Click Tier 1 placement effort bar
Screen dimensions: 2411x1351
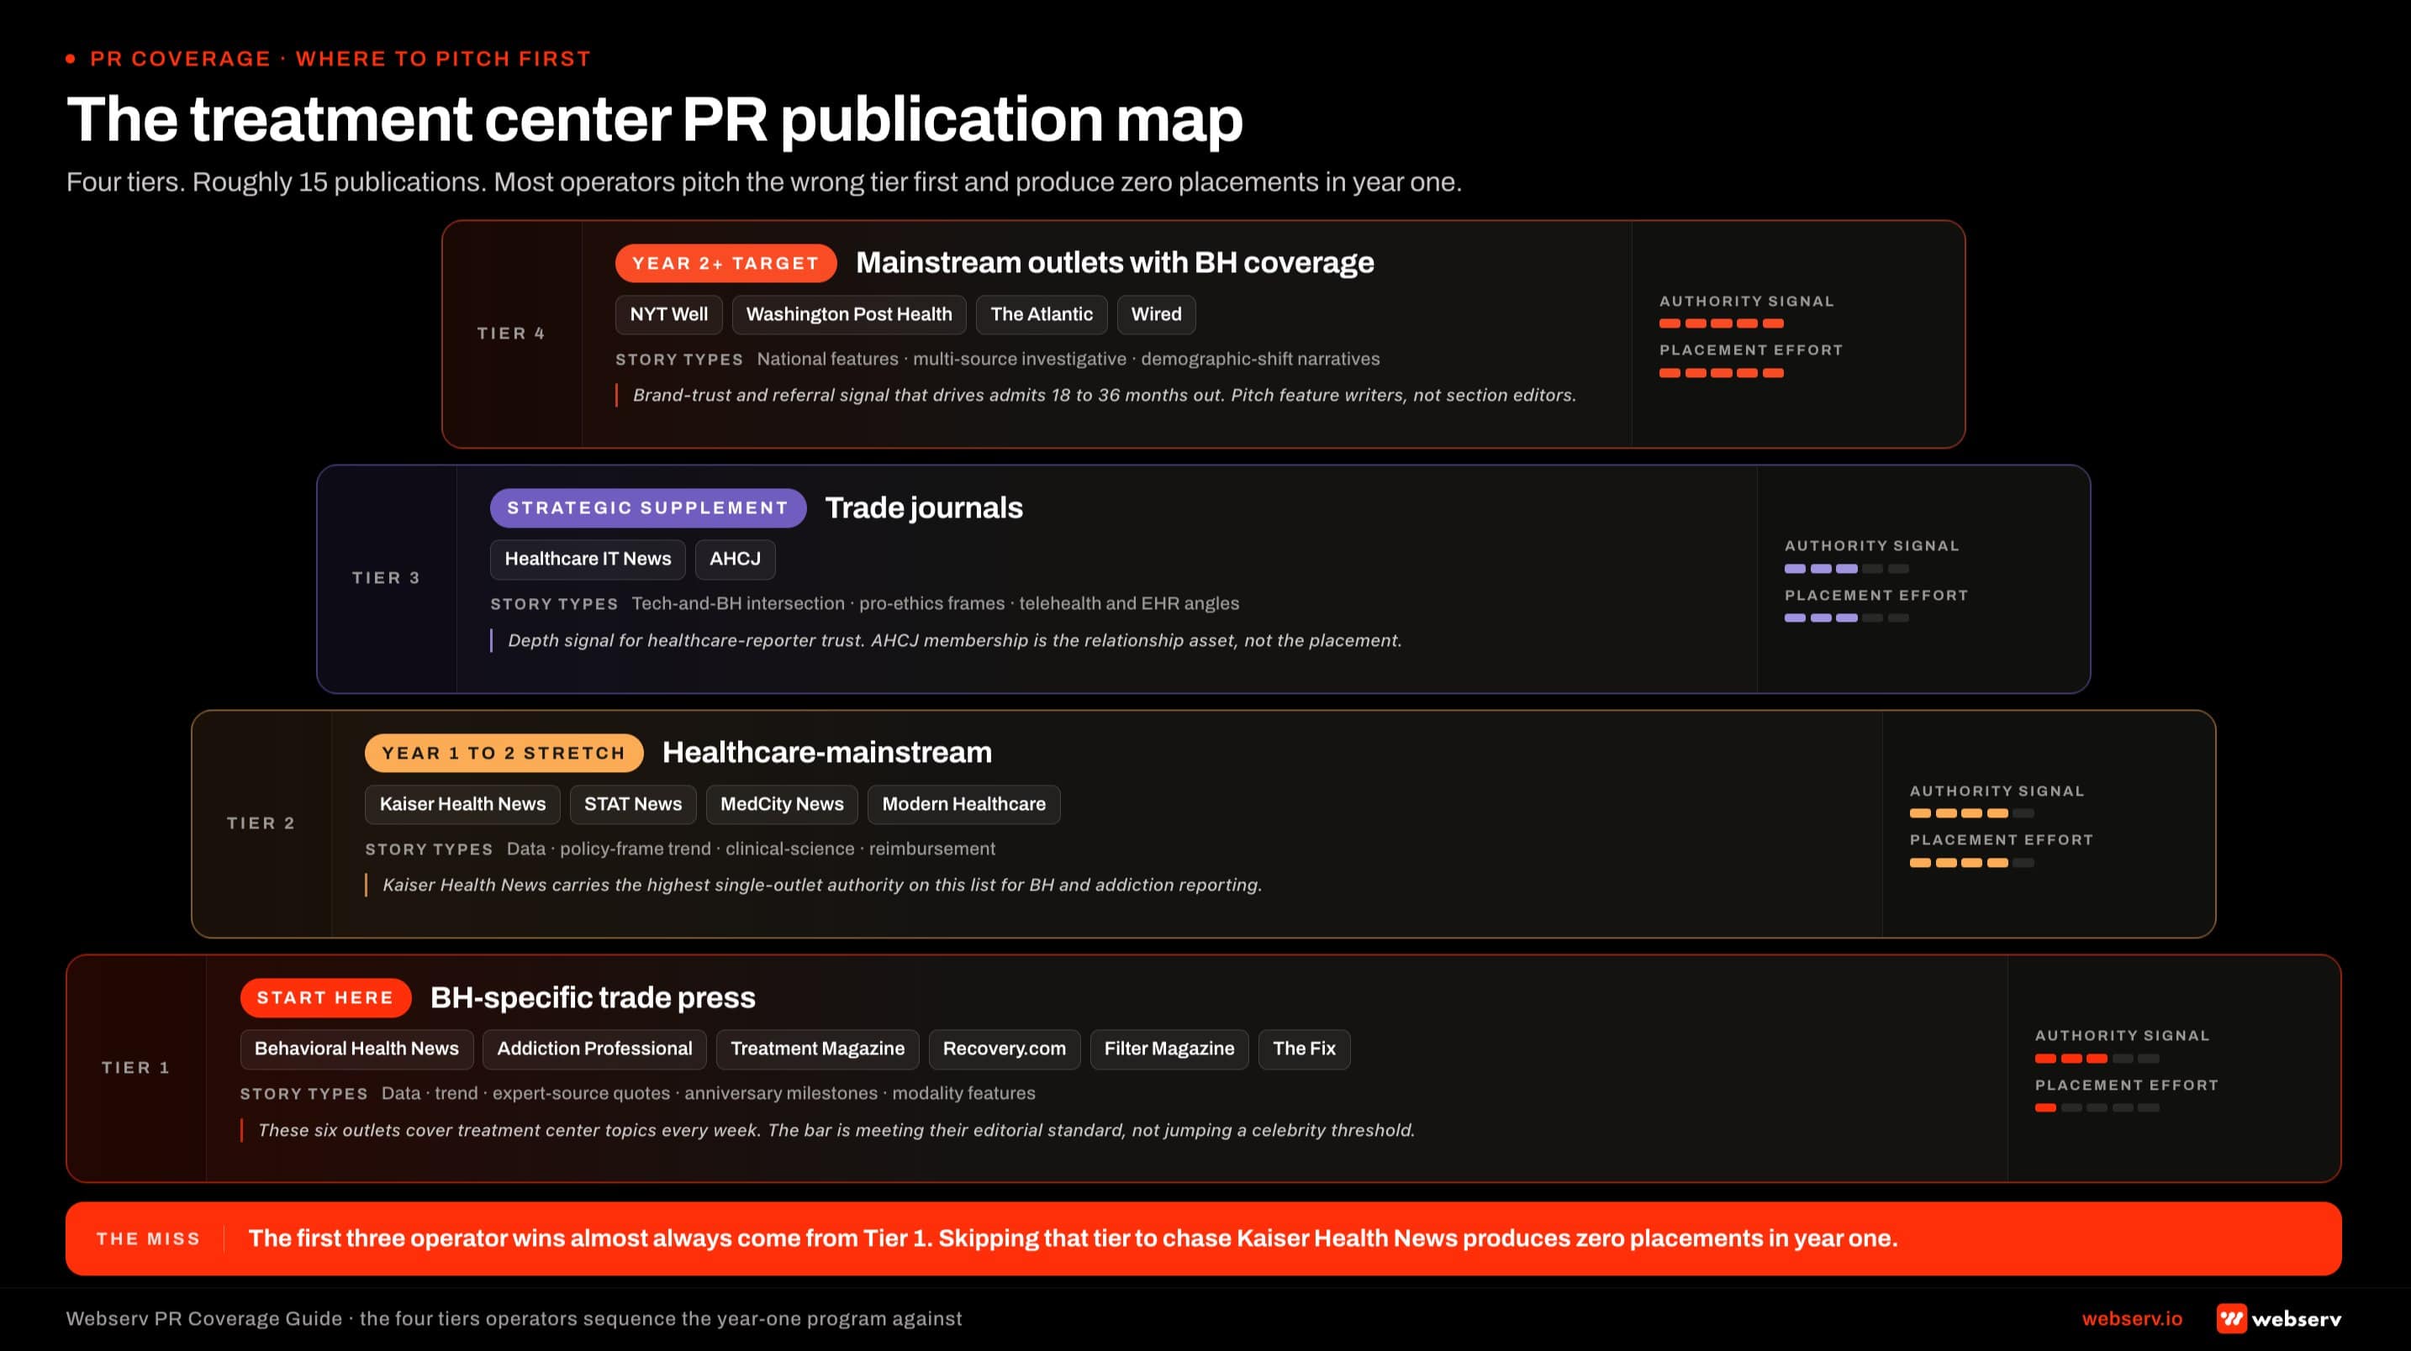2097,1107
